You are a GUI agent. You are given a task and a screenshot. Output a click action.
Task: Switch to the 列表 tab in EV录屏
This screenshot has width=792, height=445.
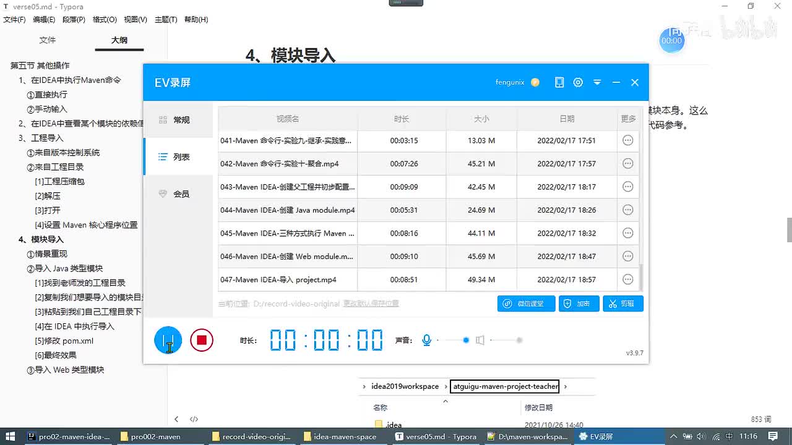[178, 157]
